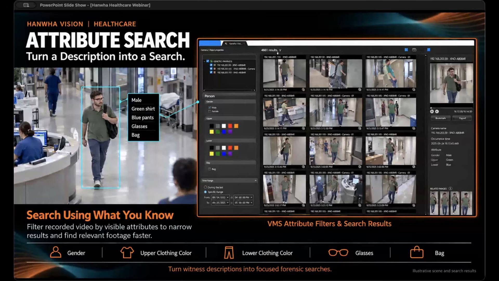This screenshot has height=281, width=499.
Task: Uncheck camera 192.168.201.59 - XNO-A8084R
Action: (211, 65)
